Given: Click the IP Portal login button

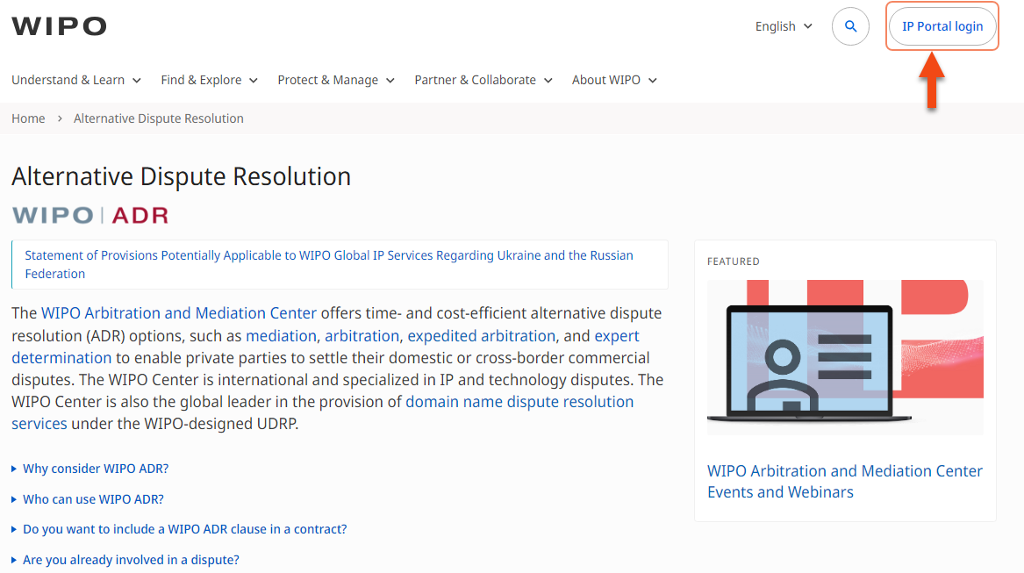Looking at the screenshot, I should pyautogui.click(x=942, y=26).
